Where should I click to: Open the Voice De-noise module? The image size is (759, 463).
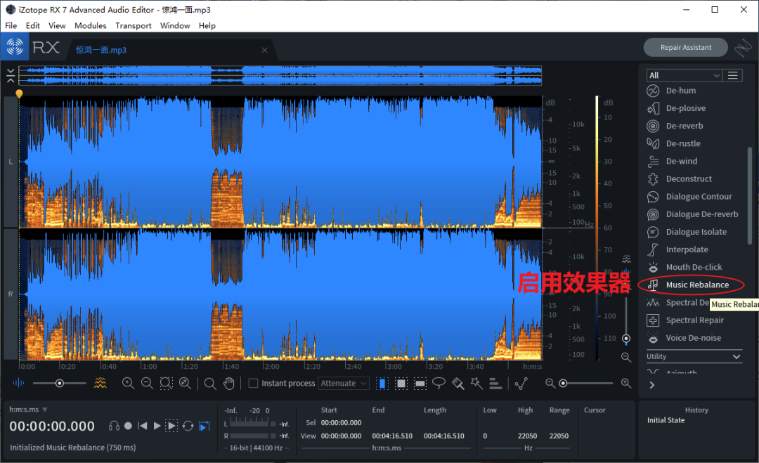click(x=693, y=338)
